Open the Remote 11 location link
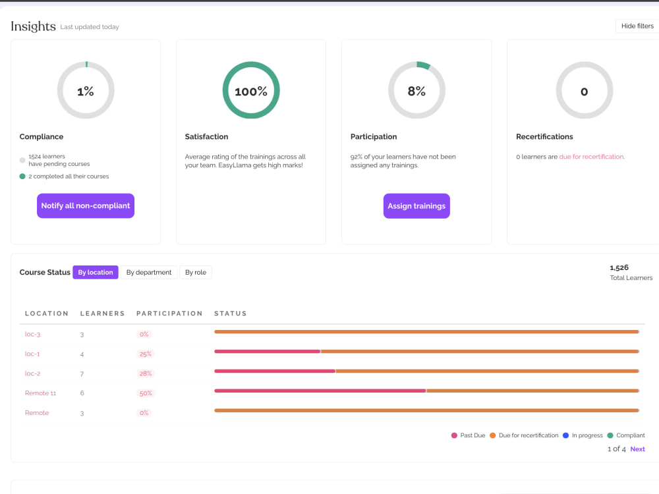Screen dimensions: 659x494 40,393
